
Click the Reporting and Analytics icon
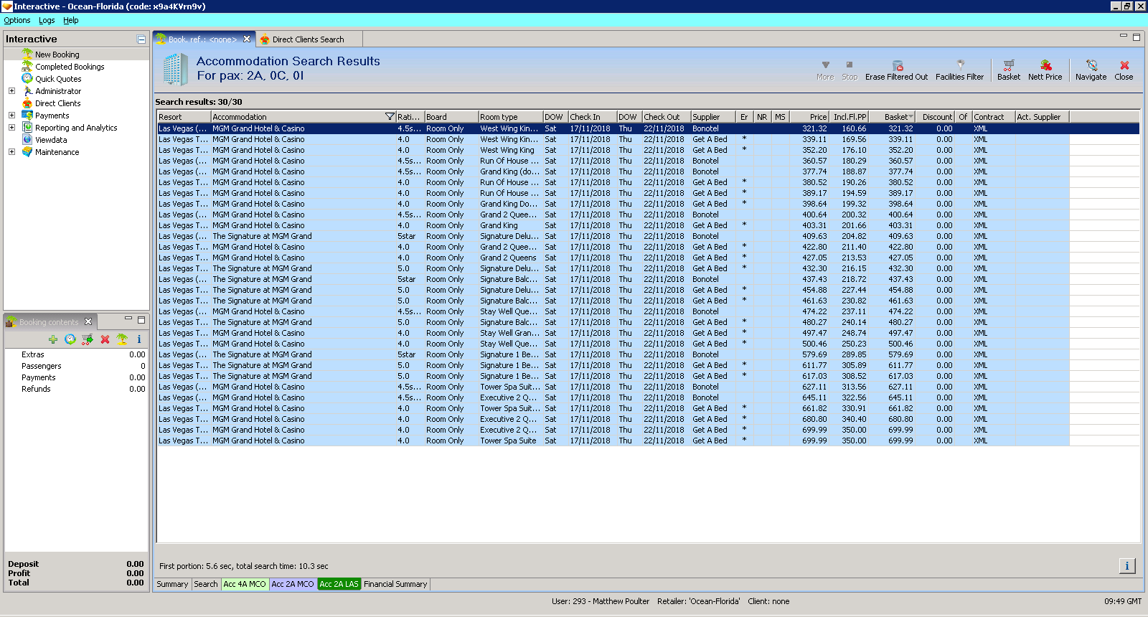pyautogui.click(x=27, y=128)
